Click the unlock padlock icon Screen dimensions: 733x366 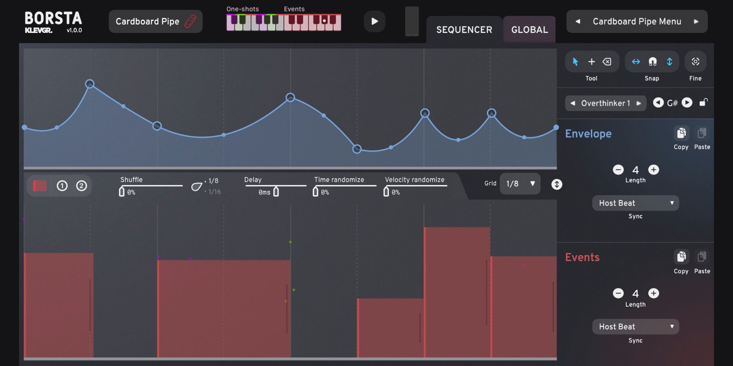pyautogui.click(x=703, y=102)
